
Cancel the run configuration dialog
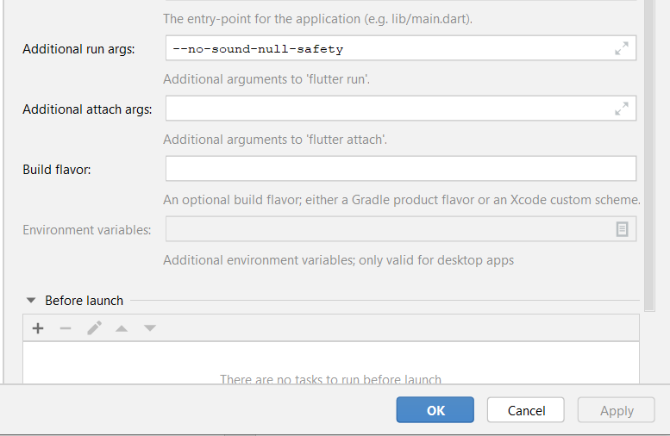click(525, 410)
